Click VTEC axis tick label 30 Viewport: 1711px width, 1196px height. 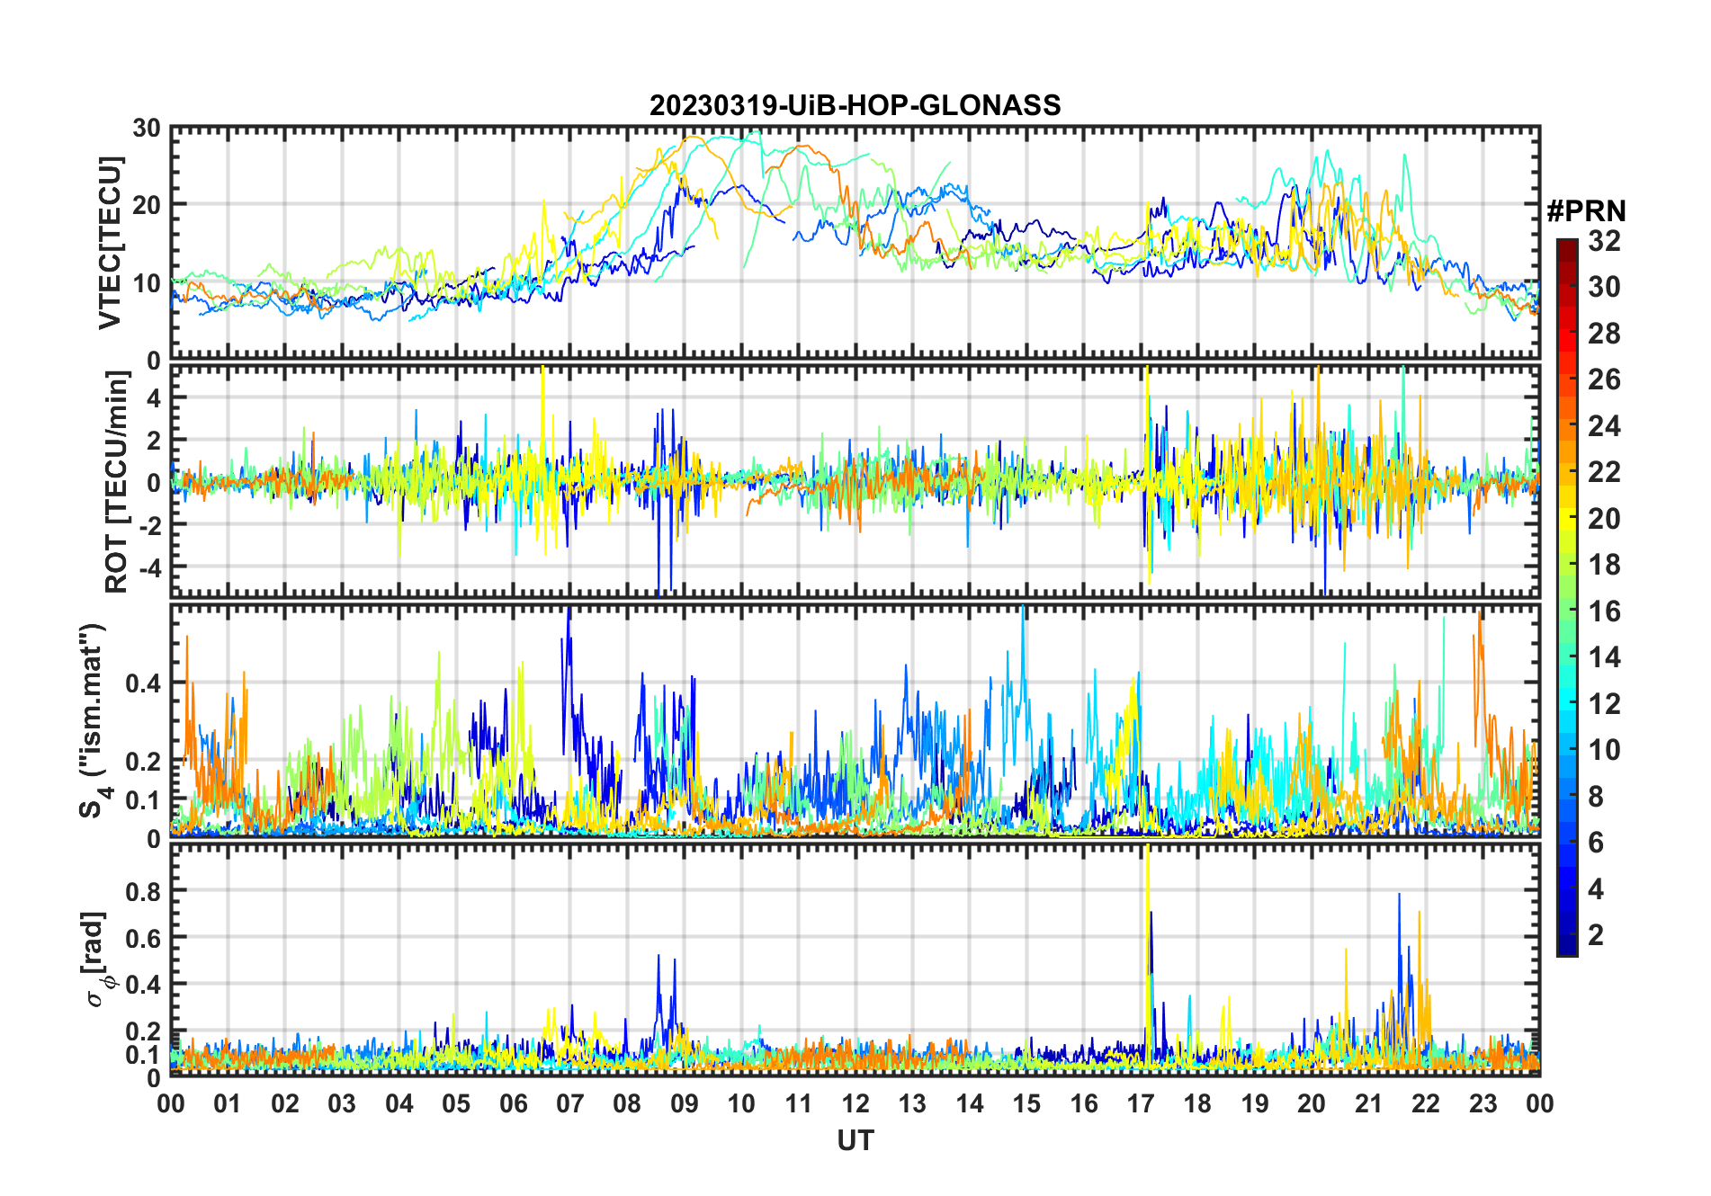pos(147,129)
